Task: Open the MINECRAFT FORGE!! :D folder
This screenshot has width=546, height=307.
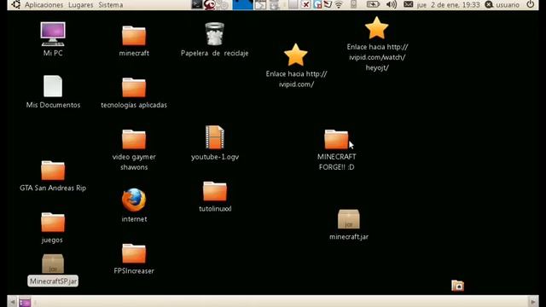Action: (x=336, y=139)
